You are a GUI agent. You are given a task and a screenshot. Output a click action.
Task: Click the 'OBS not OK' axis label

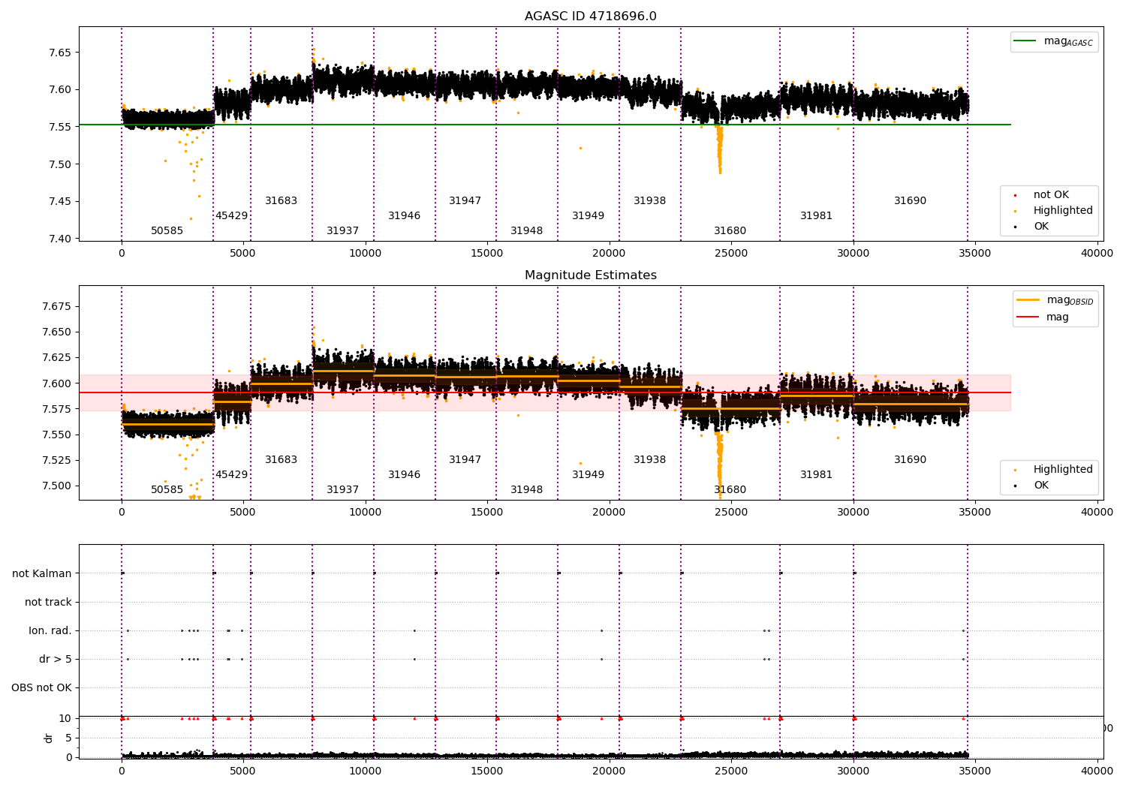[x=42, y=687]
